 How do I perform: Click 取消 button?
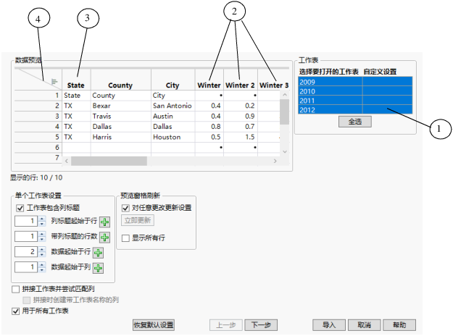pyautogui.click(x=364, y=325)
